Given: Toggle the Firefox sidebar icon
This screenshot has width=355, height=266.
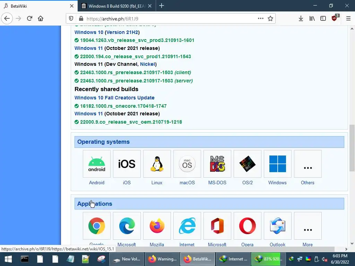Looking at the screenshot, I should coord(323,19).
